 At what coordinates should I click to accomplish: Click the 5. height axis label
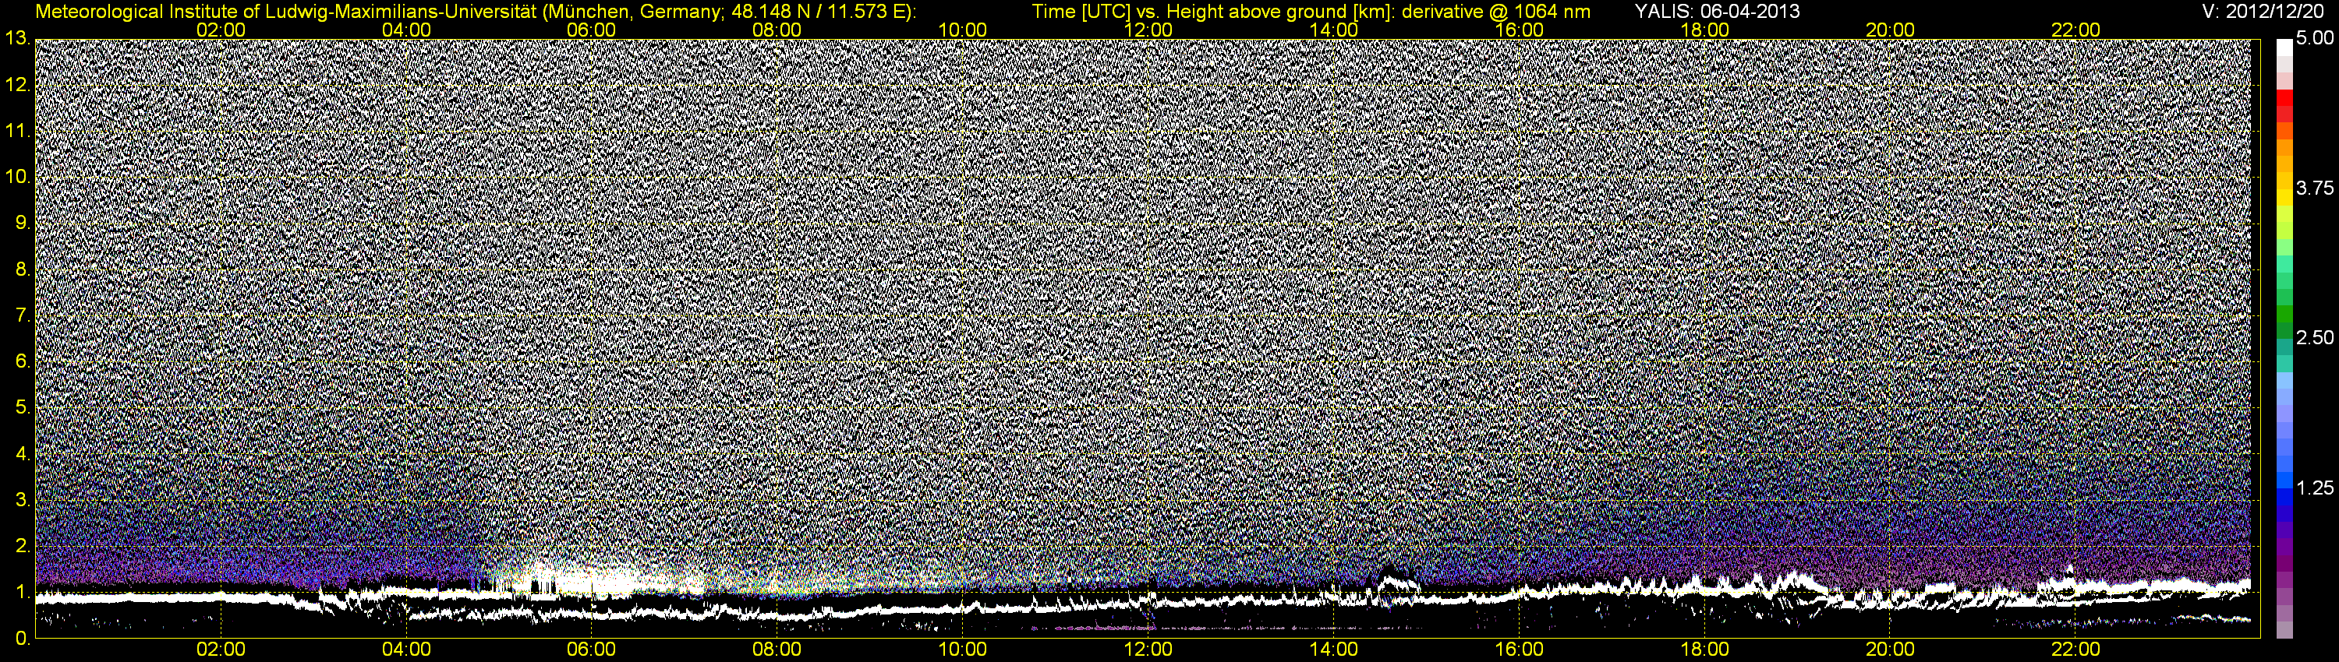click(22, 408)
